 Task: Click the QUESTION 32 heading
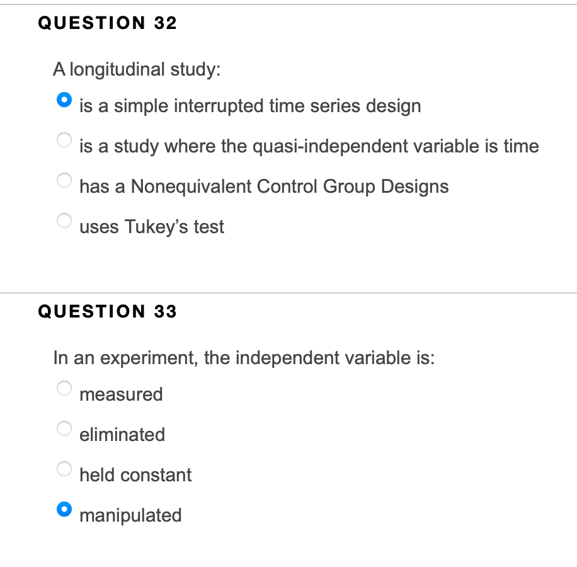[x=107, y=23]
